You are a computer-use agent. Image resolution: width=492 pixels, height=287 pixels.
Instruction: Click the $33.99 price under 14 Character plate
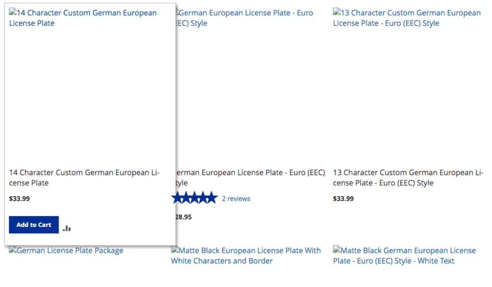(x=19, y=199)
